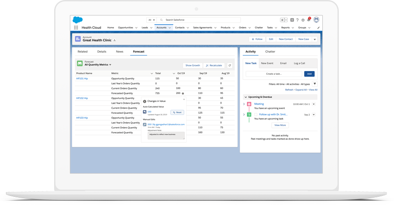Click the Auto-Calculated Value icon beside 150
The height and width of the screenshot is (205, 394).
(144, 112)
